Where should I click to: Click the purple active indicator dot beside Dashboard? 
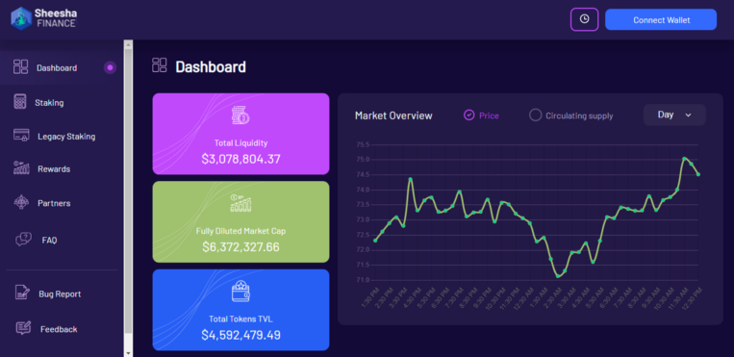click(x=110, y=68)
